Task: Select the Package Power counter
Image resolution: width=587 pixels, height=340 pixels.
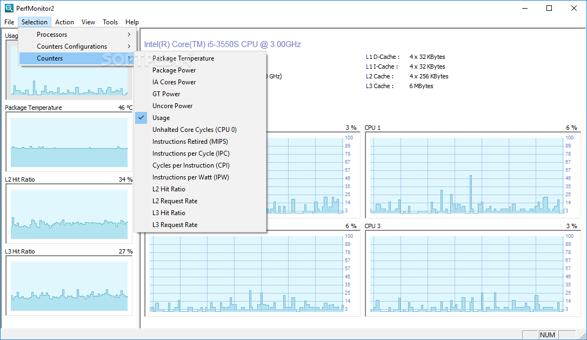Action: pyautogui.click(x=201, y=70)
